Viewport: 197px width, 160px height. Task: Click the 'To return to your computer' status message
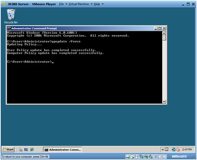(x=25, y=157)
